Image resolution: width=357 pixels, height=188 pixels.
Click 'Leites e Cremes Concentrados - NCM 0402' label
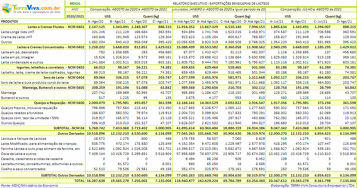51,47
